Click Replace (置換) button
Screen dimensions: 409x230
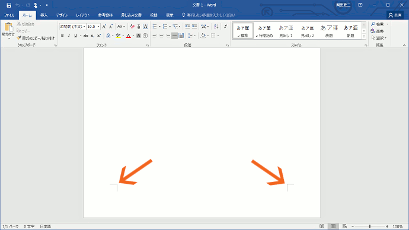click(x=378, y=31)
